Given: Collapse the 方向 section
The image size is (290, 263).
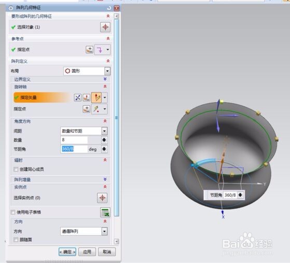Looking at the screenshot, I should (x=105, y=222).
